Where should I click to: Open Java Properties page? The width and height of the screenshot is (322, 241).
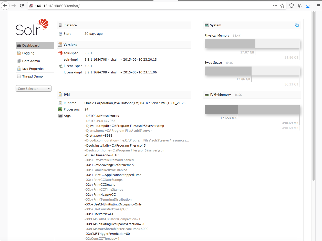(35, 69)
